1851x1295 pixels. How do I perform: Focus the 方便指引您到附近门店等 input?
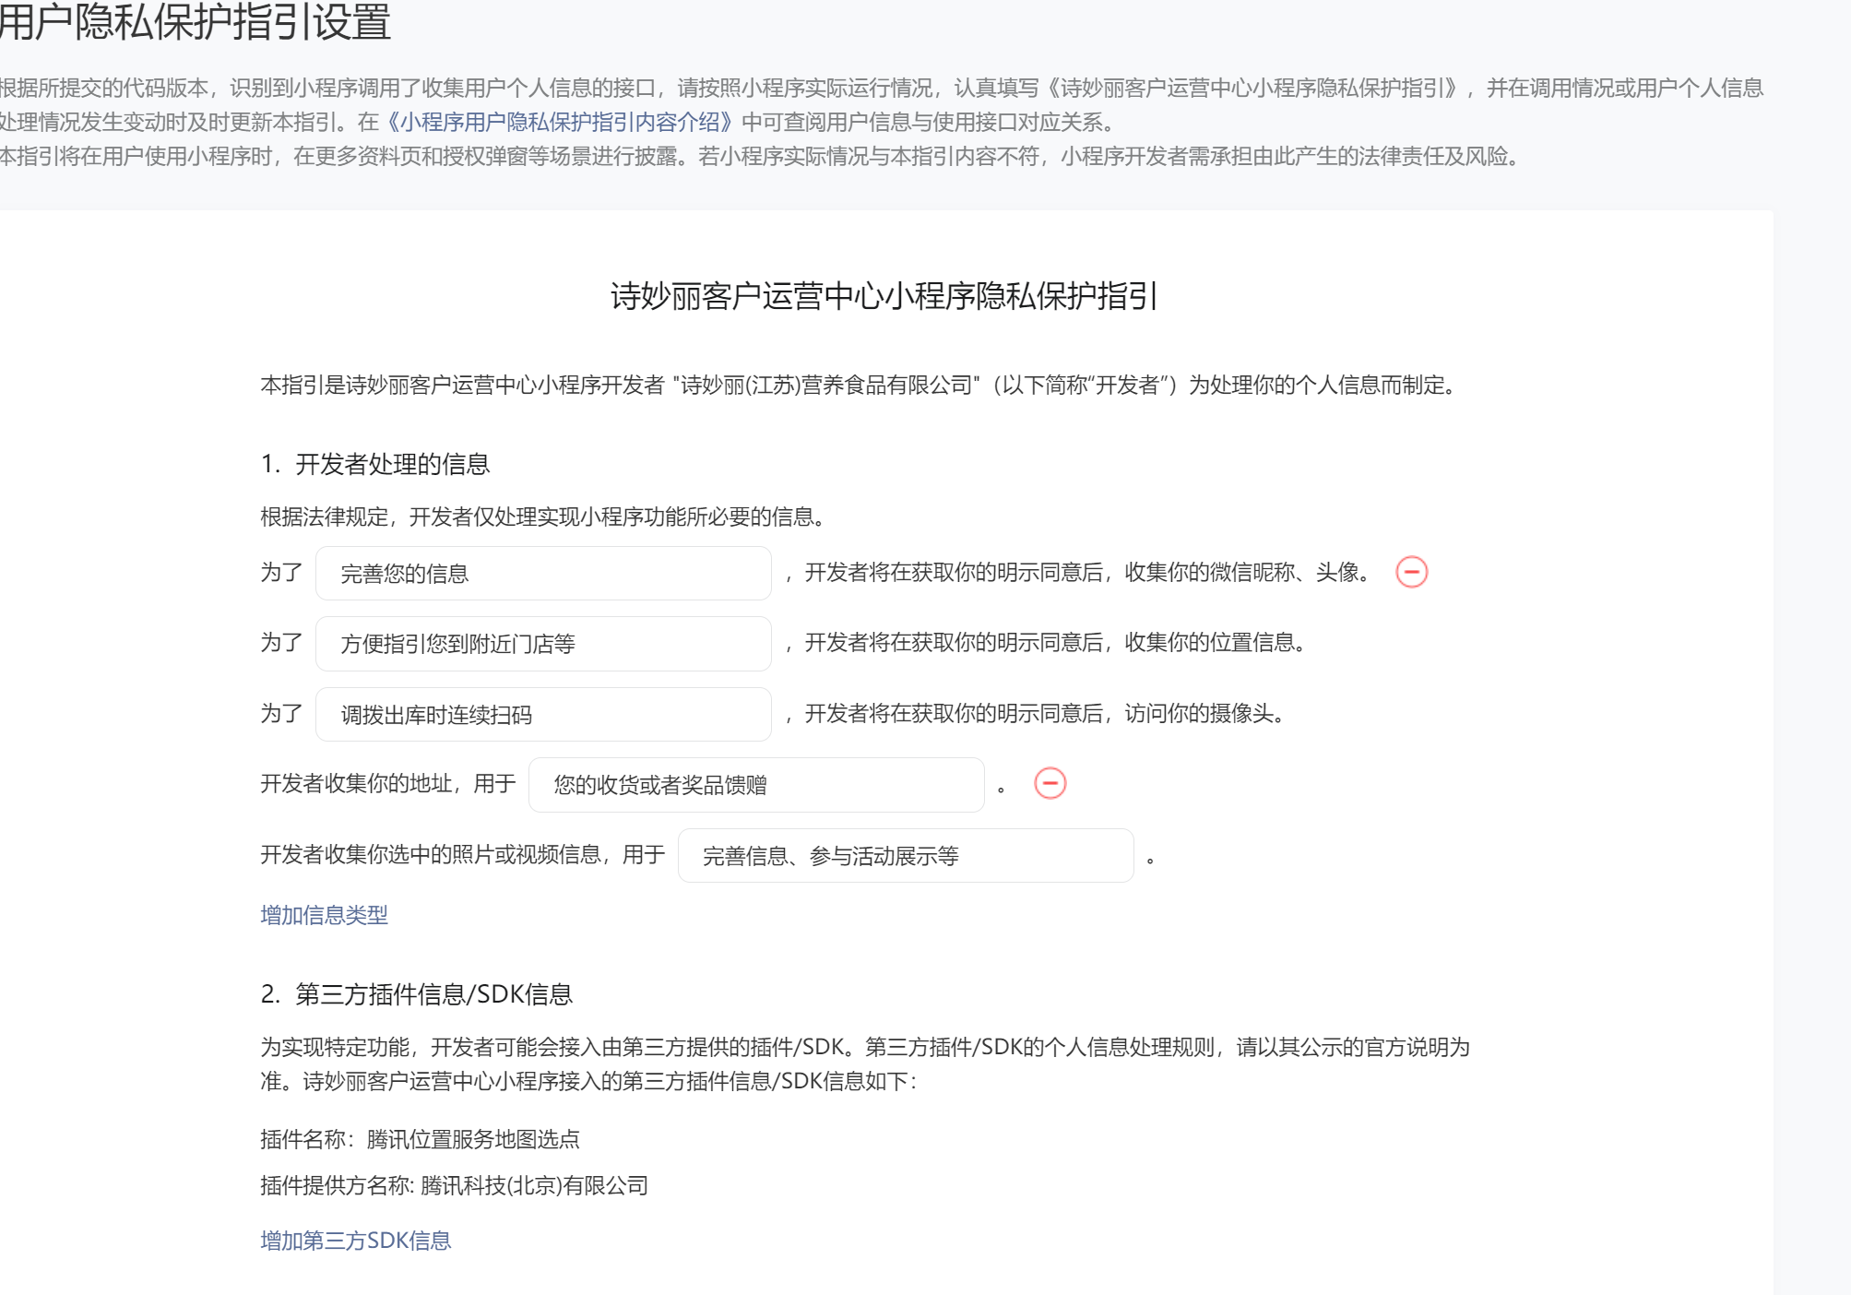pyautogui.click(x=543, y=643)
